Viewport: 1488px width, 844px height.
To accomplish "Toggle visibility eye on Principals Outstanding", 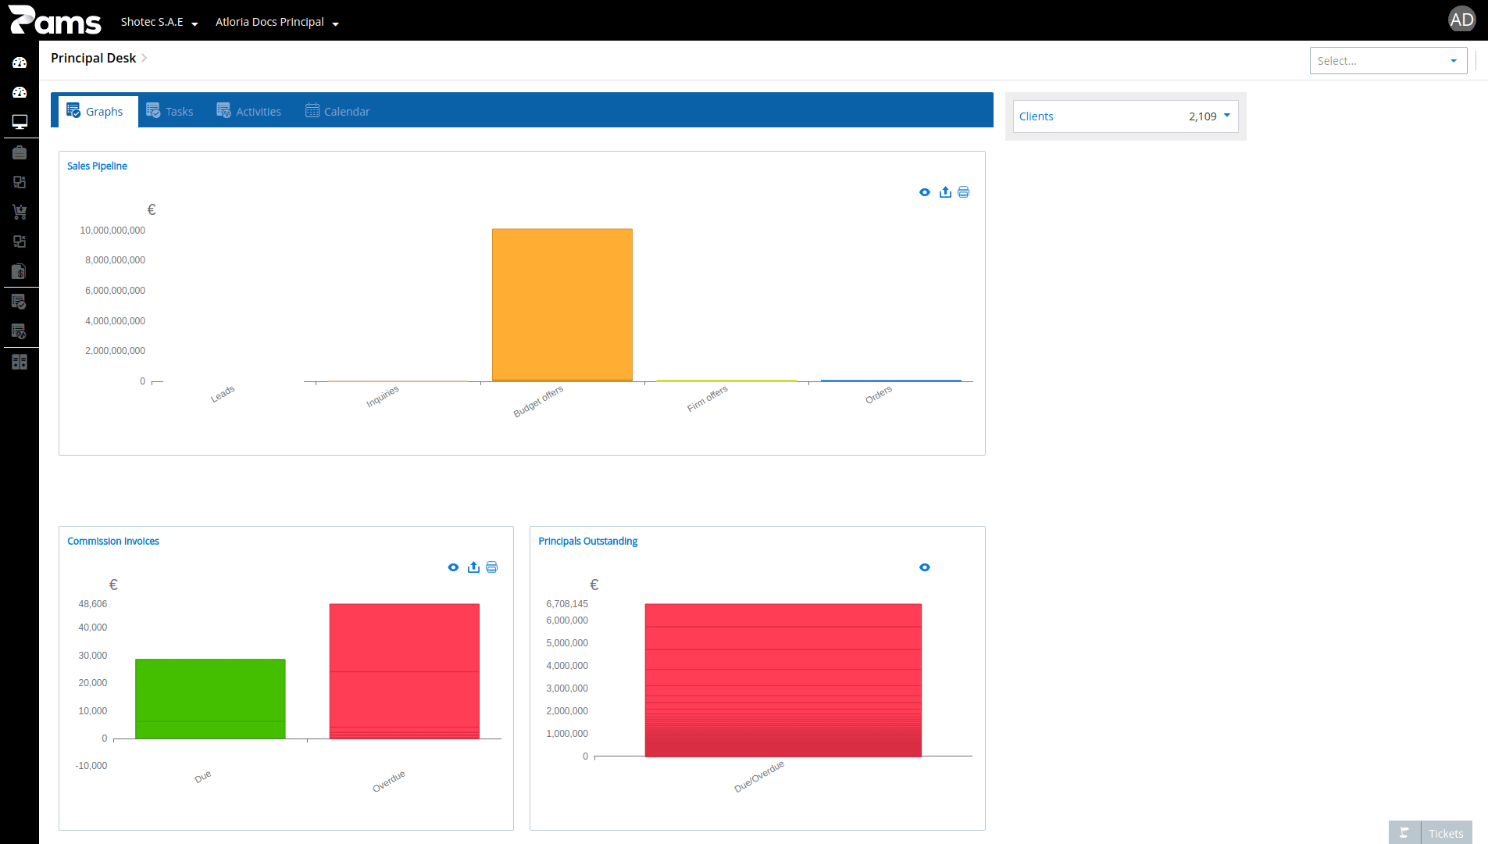I will tap(925, 567).
